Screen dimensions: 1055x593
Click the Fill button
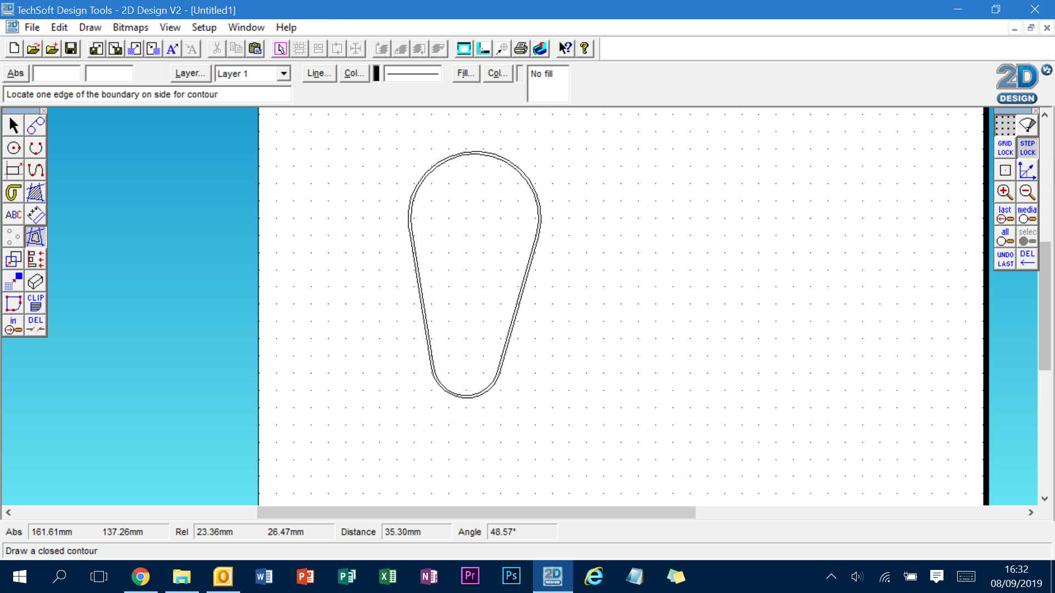[465, 73]
